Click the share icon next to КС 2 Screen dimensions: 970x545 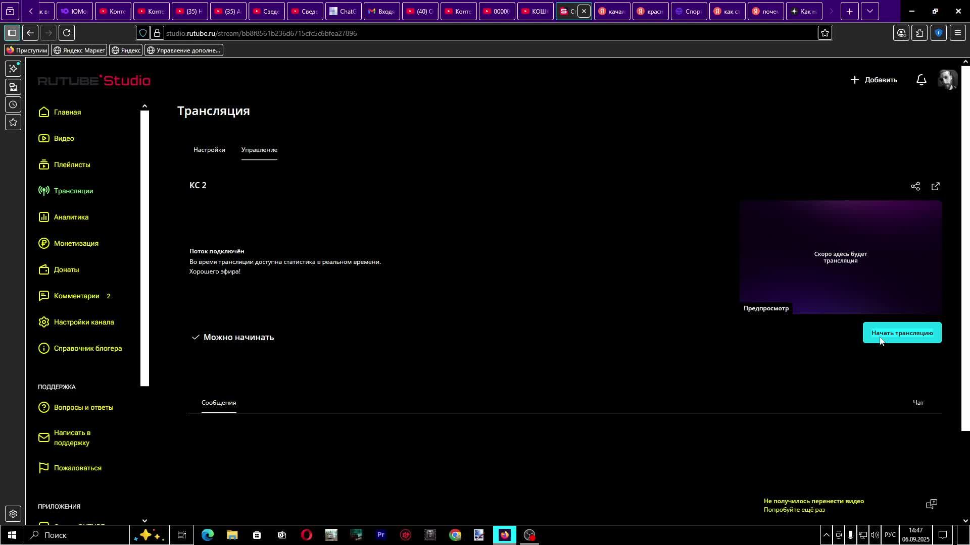[x=915, y=186]
